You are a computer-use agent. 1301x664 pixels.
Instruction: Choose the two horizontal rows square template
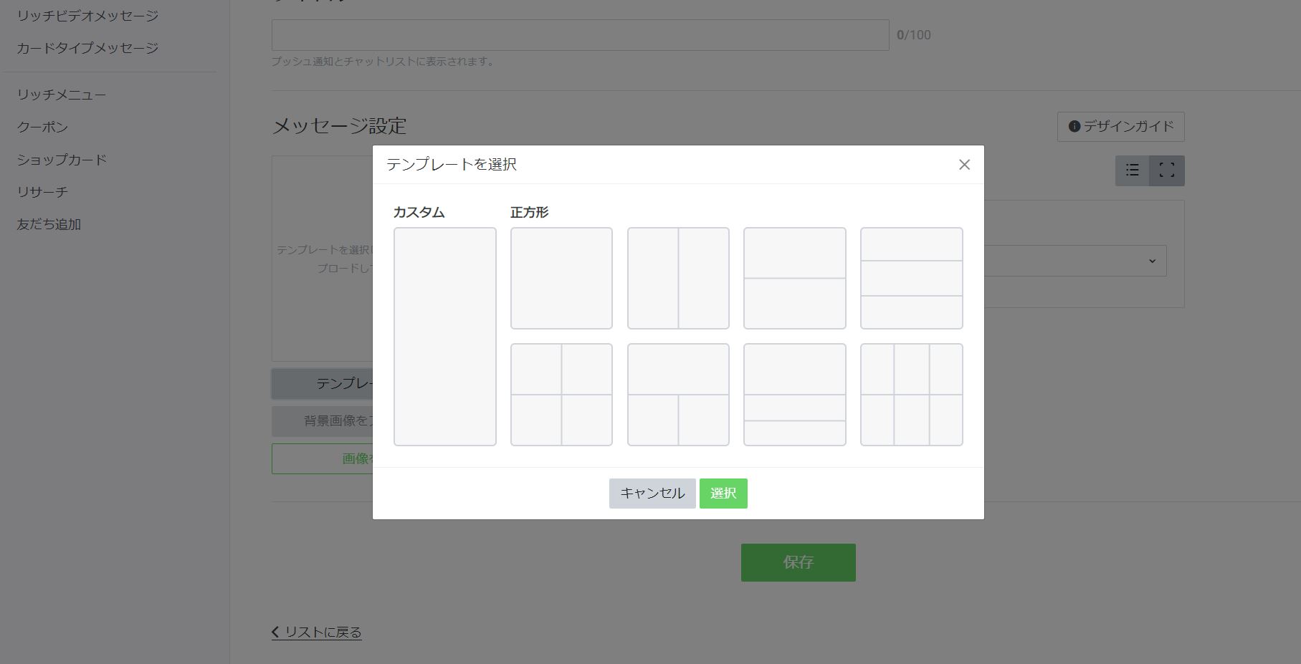pyautogui.click(x=794, y=278)
